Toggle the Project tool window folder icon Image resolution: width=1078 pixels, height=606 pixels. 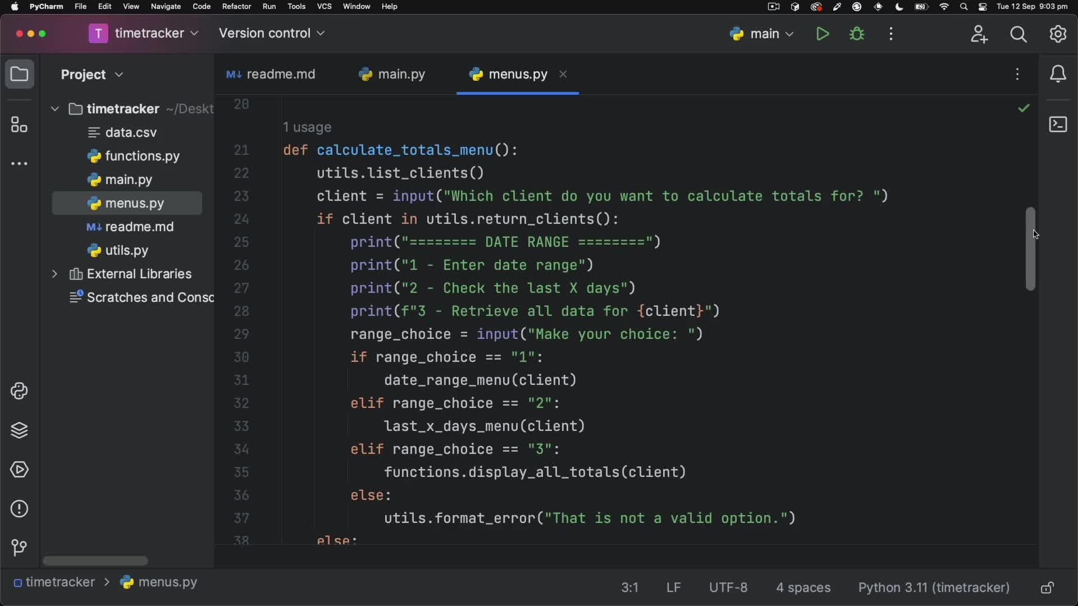click(x=19, y=74)
